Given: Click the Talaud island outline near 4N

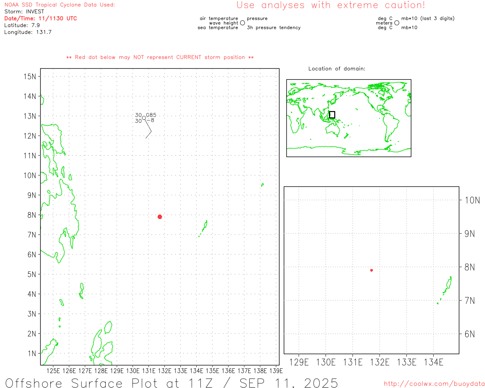Looking at the screenshot, I should [81, 291].
